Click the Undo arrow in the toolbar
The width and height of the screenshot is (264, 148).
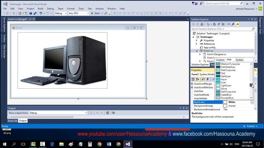click(x=41, y=13)
